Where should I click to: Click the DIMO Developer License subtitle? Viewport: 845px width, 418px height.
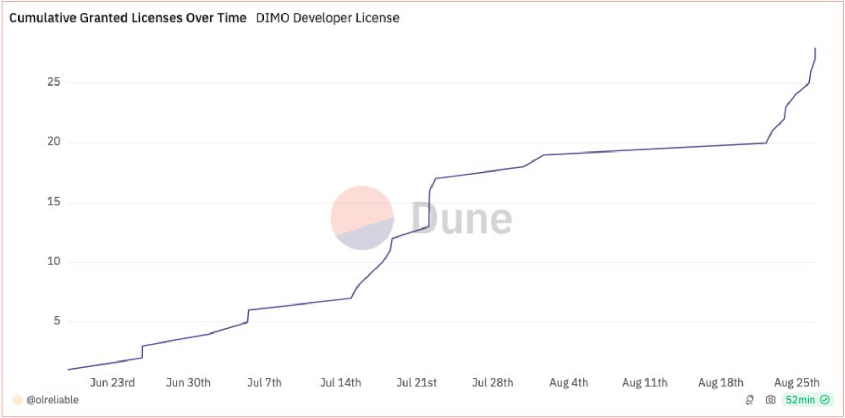[x=327, y=18]
